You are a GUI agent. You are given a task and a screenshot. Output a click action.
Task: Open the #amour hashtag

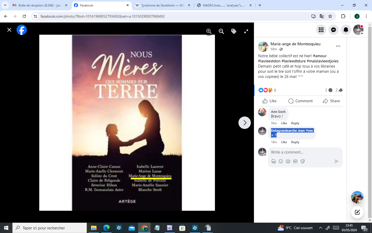coord(320,56)
